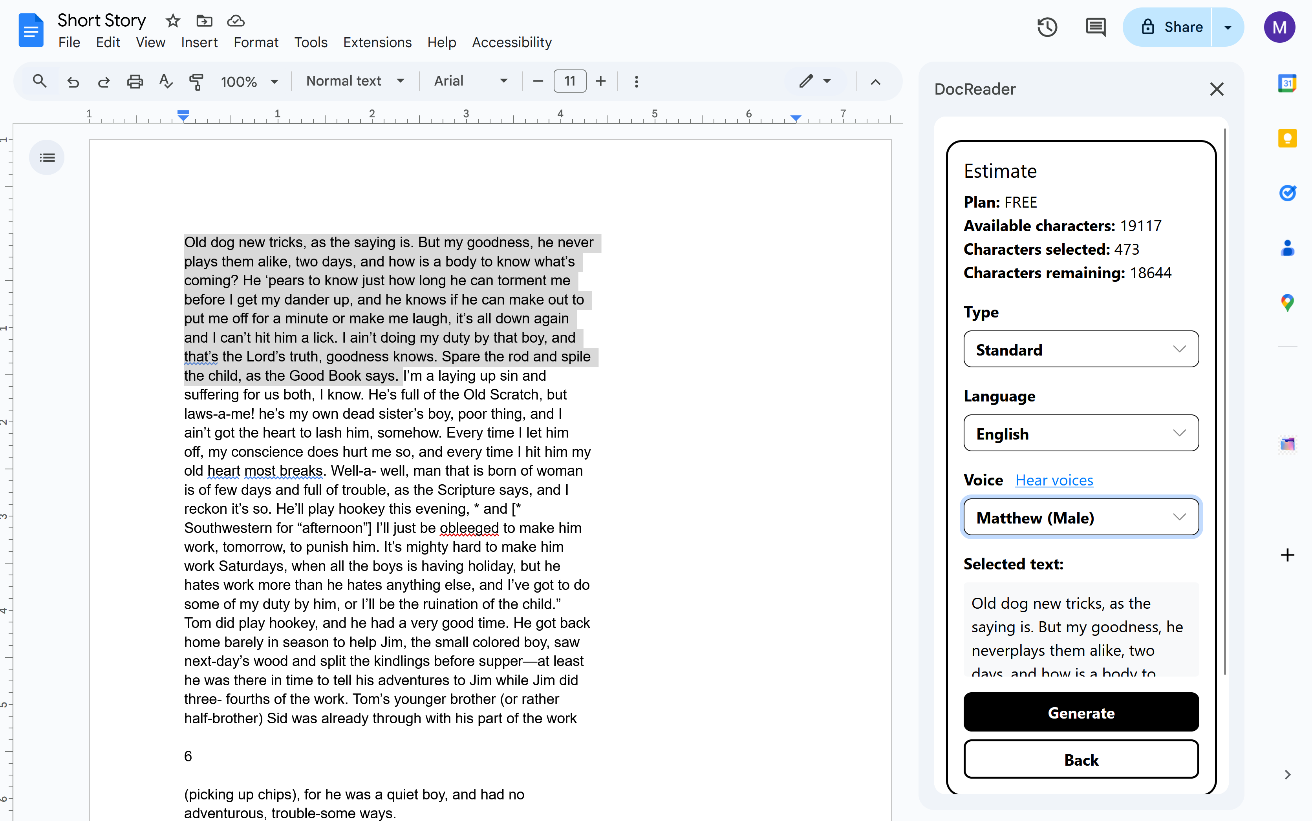The image size is (1312, 821).
Task: Click the search magnifier in toolbar
Action: pyautogui.click(x=40, y=82)
